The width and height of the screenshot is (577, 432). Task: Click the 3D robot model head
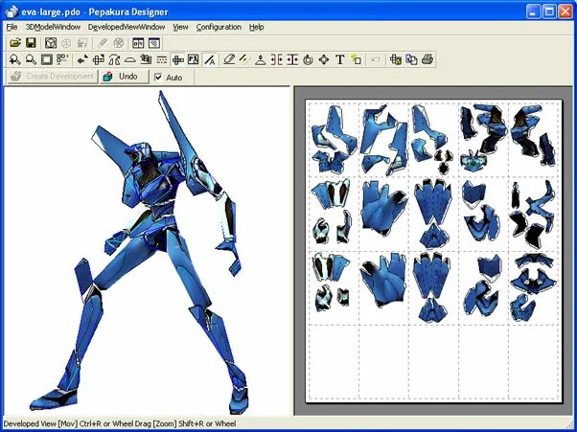click(x=141, y=152)
